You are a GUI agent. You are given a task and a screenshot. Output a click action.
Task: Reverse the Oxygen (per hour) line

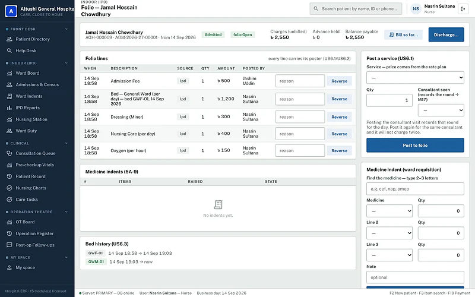[339, 151]
